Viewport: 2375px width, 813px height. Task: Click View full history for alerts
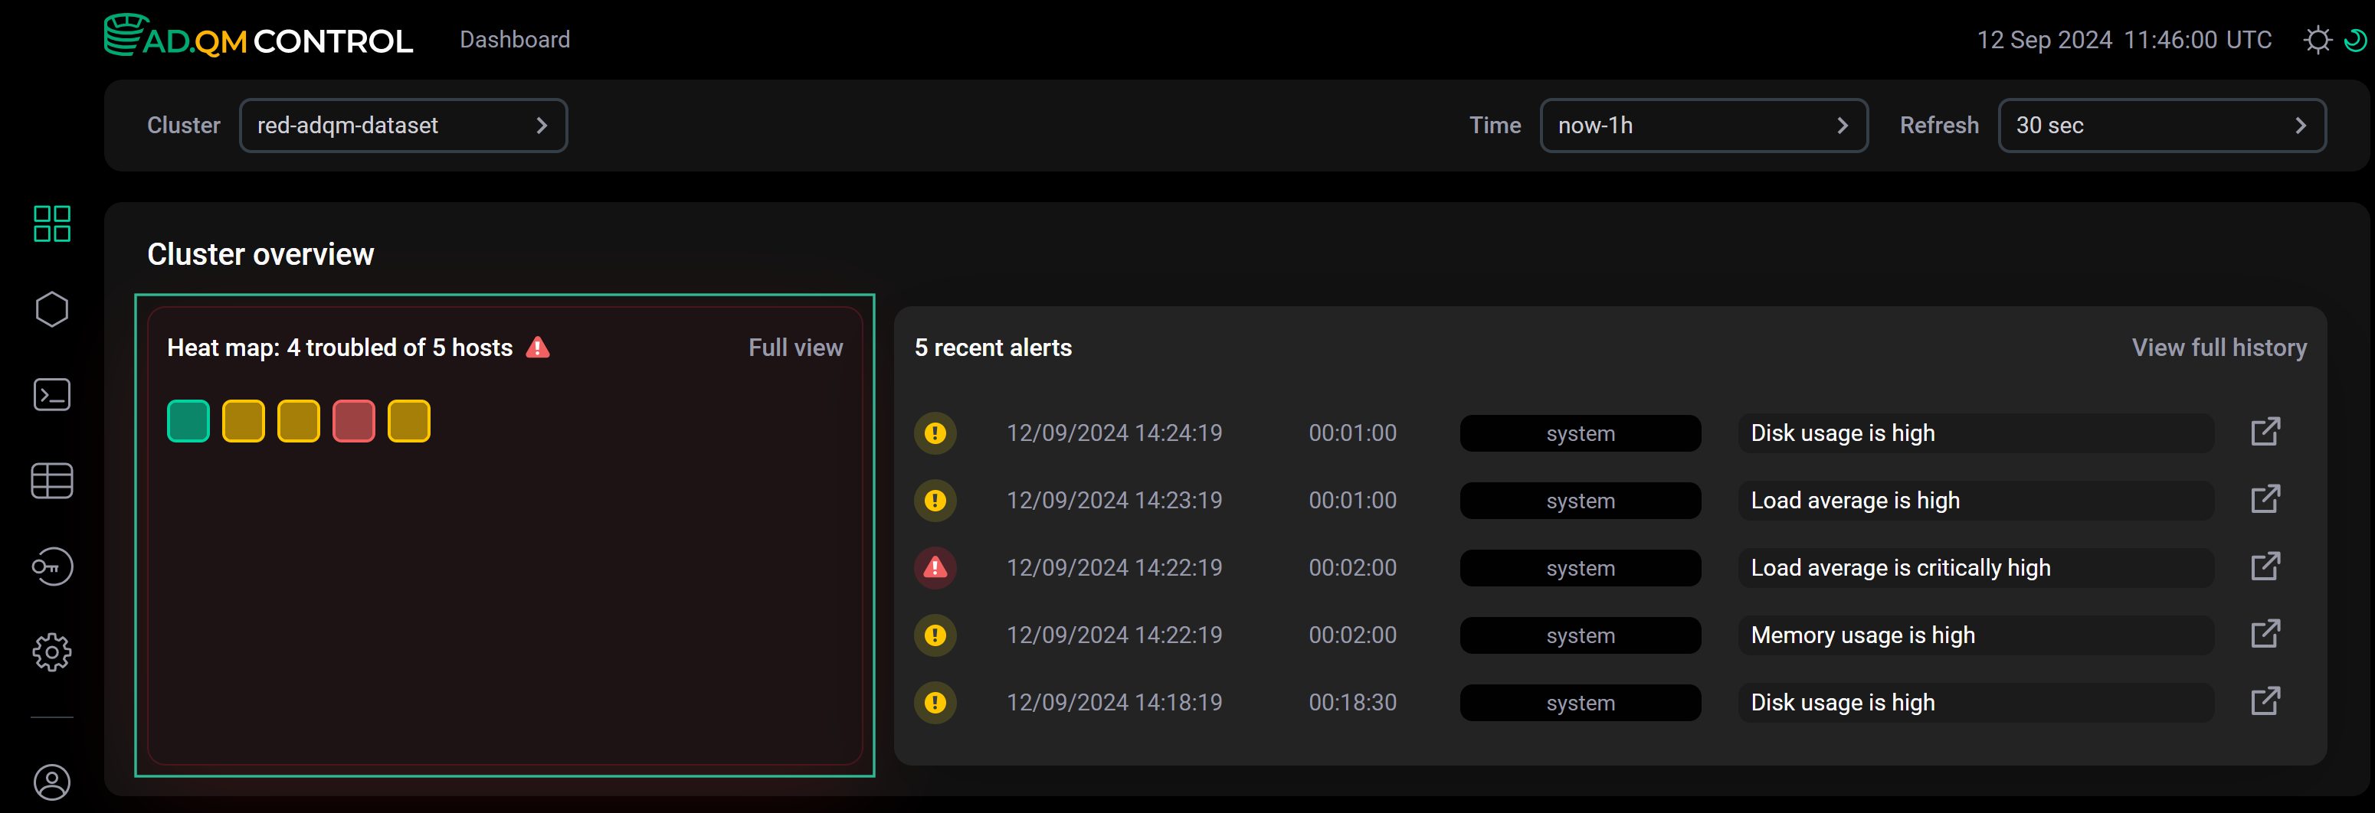pyautogui.click(x=2218, y=348)
